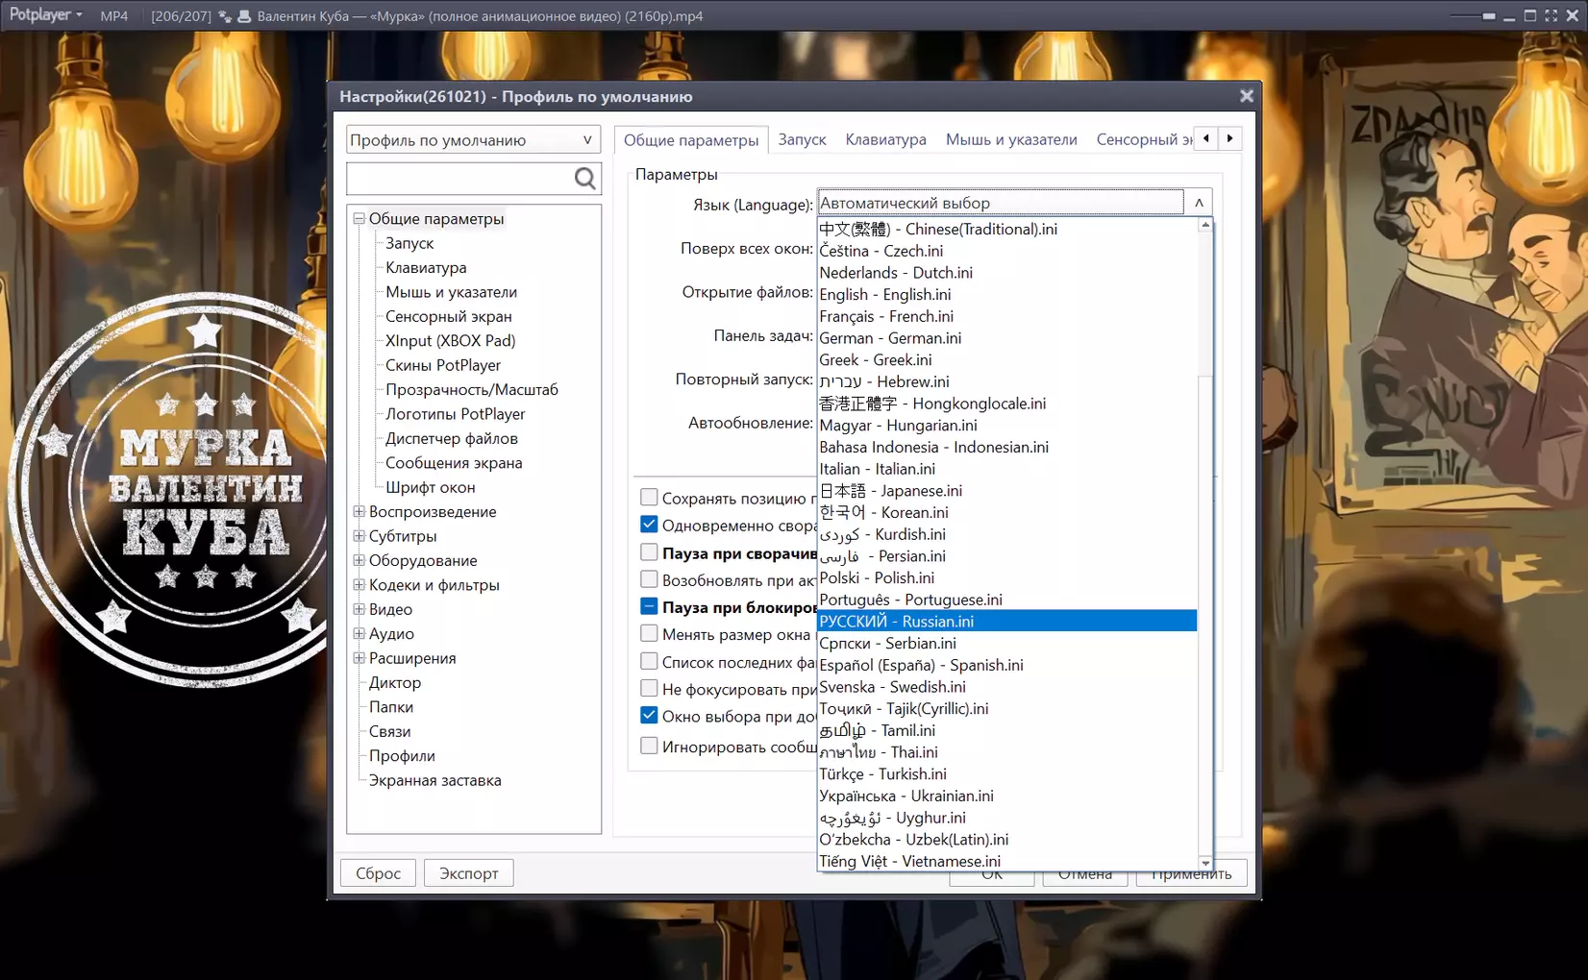Viewport: 1588px width, 980px height.
Task: Close the settings dialog with X
Action: tap(1246, 96)
